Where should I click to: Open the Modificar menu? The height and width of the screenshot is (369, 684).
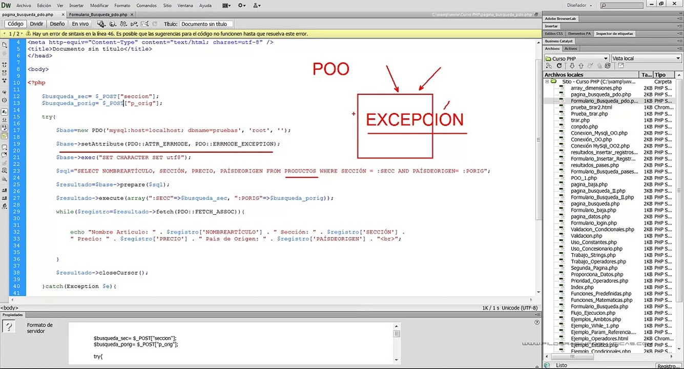click(99, 5)
